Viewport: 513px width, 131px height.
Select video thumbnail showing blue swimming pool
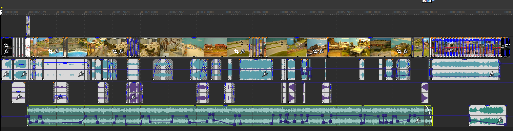pyautogui.click(x=77, y=47)
